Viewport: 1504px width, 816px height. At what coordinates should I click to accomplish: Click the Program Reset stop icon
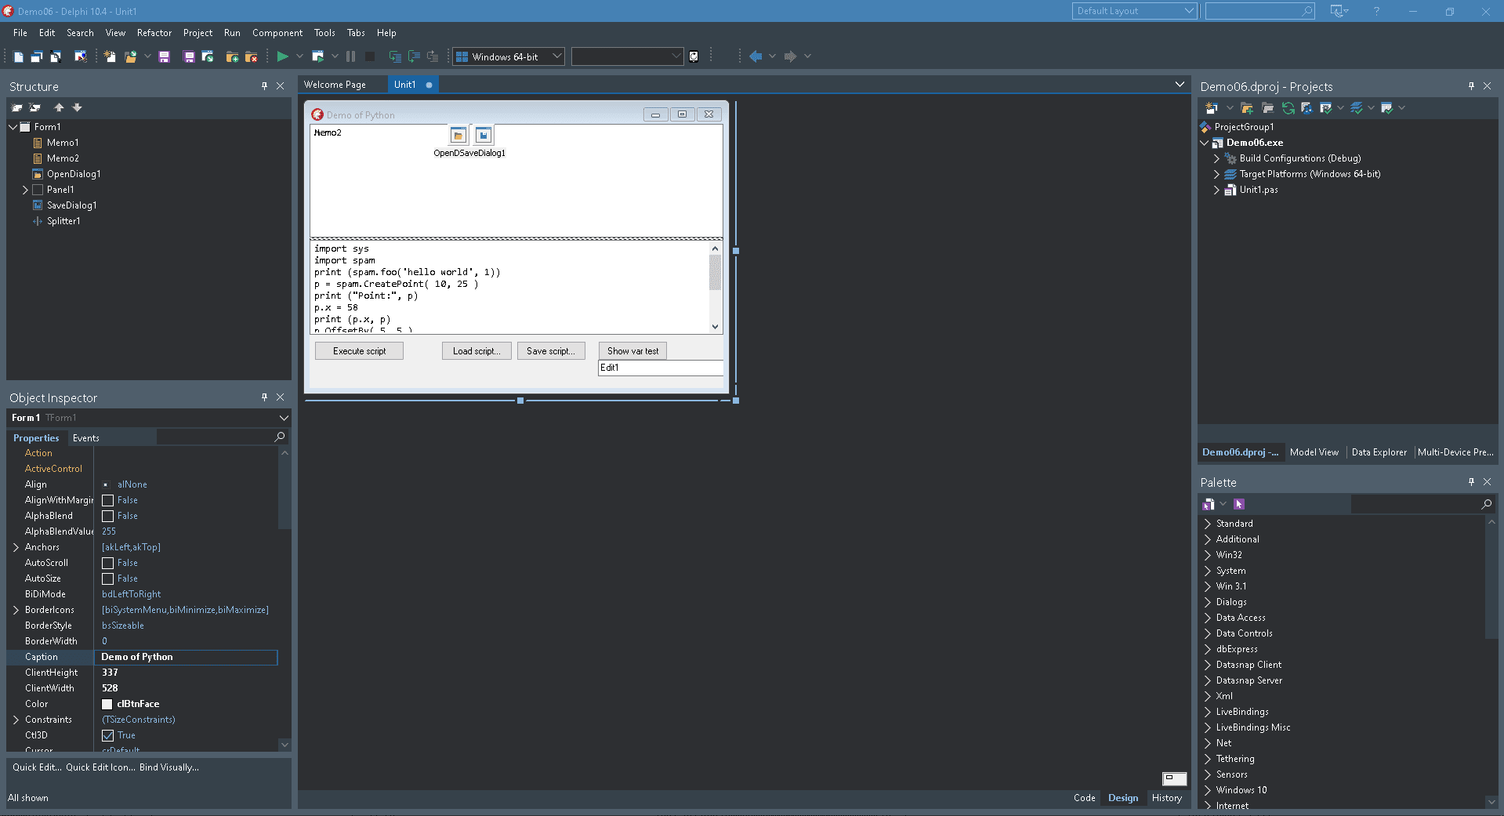tap(370, 56)
